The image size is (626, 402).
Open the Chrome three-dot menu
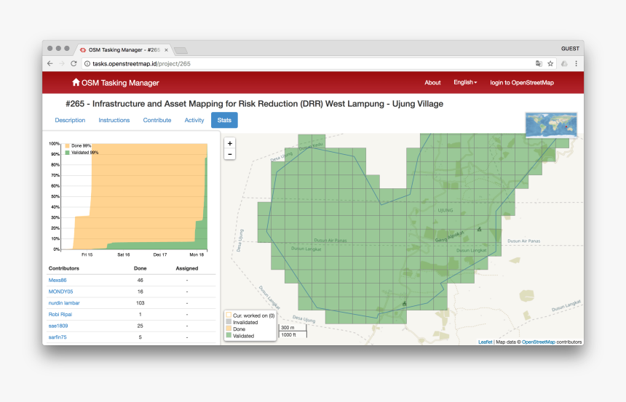(x=576, y=64)
